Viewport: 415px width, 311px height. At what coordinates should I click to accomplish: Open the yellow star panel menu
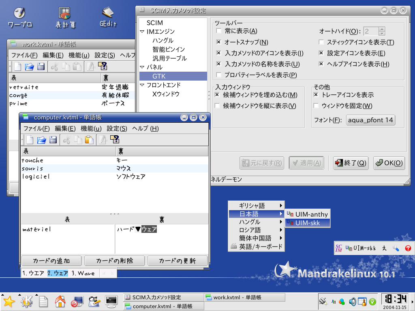click(9, 301)
